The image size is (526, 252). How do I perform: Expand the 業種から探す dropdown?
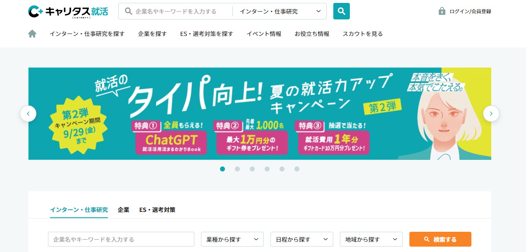[232, 239]
